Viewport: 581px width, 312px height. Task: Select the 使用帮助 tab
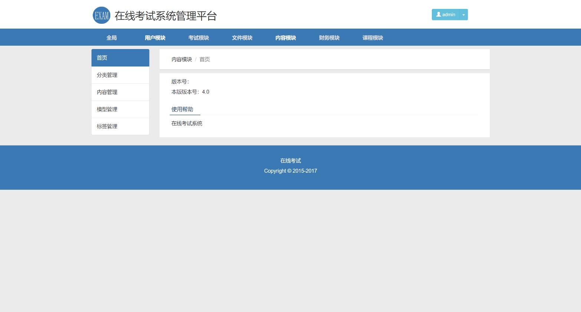tap(182, 109)
